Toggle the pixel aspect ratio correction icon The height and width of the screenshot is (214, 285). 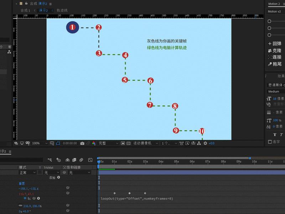tap(181, 143)
